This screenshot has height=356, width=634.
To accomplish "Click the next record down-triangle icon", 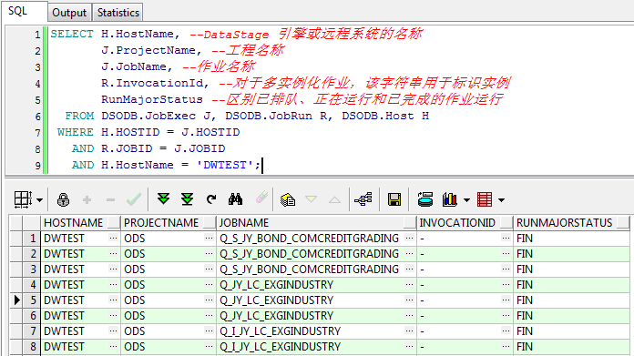I will (x=311, y=199).
